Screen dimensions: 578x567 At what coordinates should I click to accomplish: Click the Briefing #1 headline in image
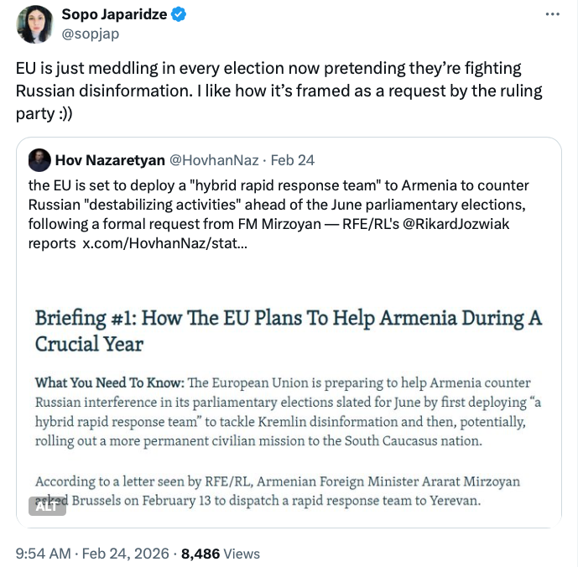coord(288,330)
